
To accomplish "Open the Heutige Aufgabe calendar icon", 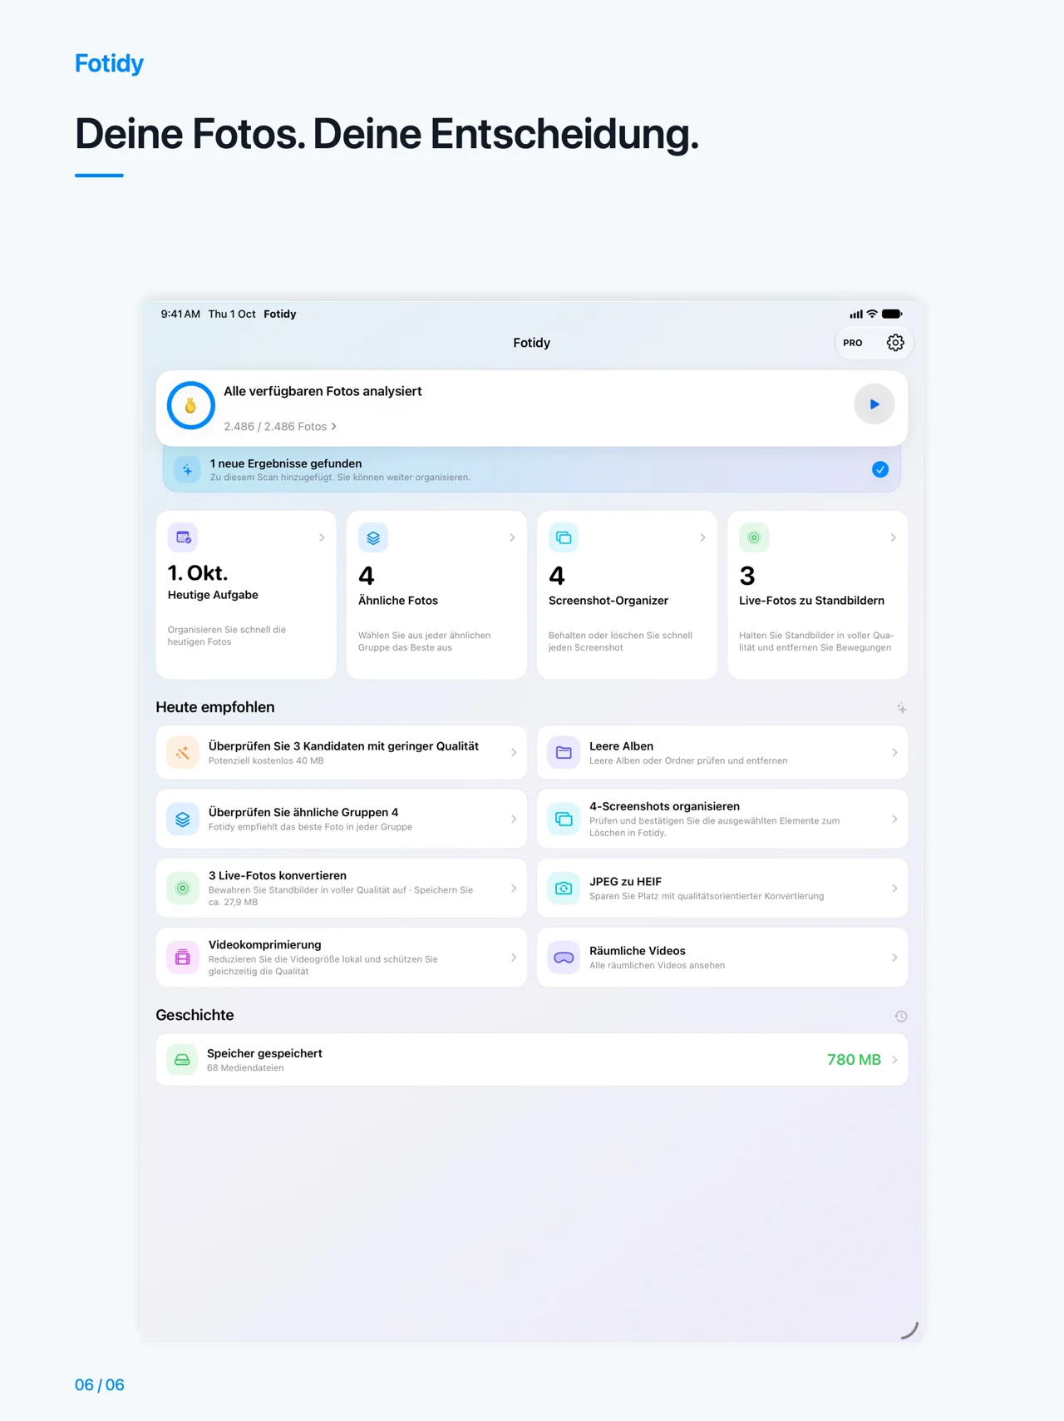I will (x=183, y=537).
